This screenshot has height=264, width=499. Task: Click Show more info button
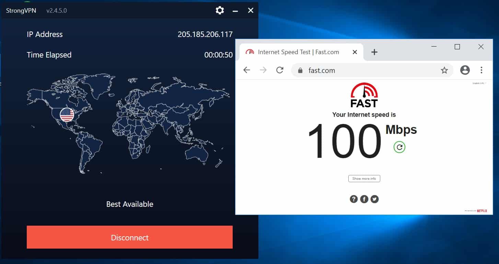[364, 178]
